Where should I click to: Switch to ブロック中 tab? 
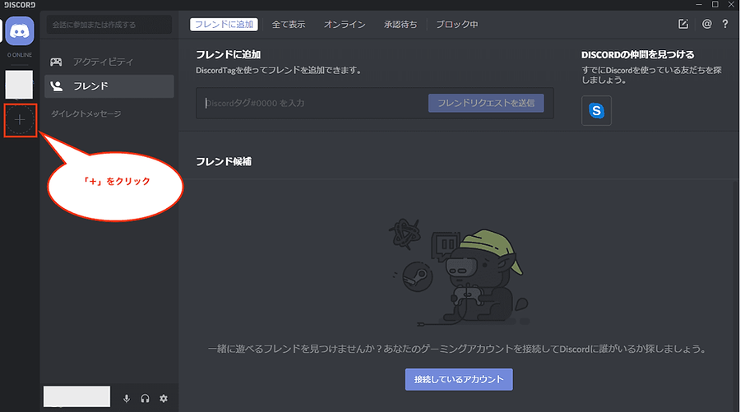pyautogui.click(x=456, y=25)
